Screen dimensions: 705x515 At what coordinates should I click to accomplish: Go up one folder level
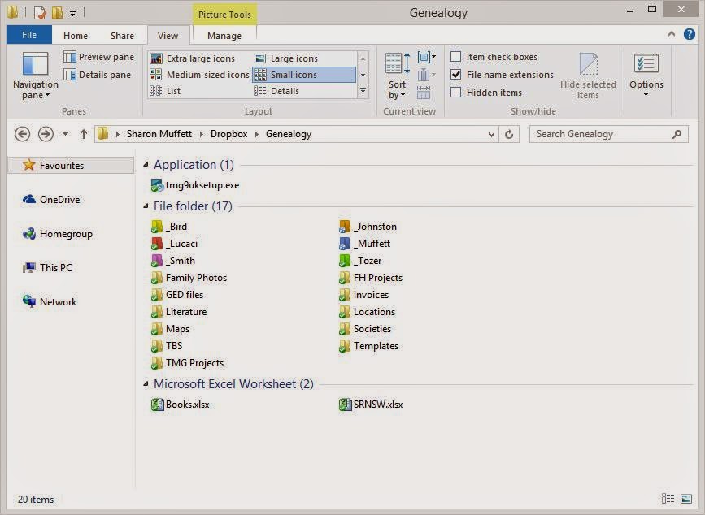(x=83, y=134)
